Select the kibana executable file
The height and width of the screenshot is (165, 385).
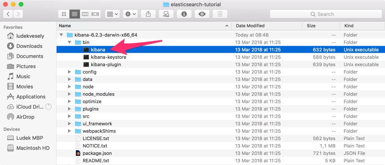[221, 50]
